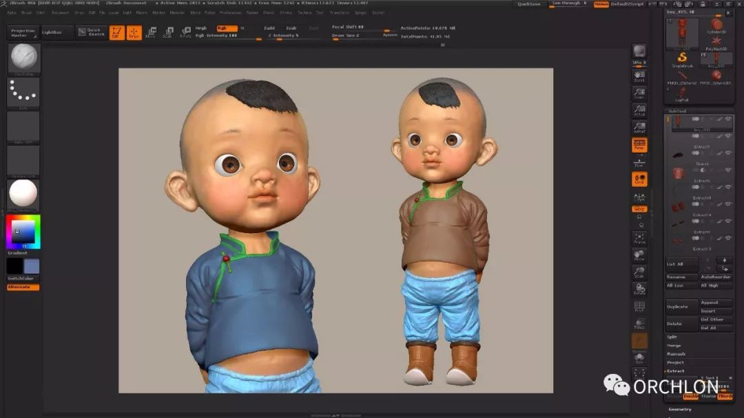The width and height of the screenshot is (744, 418).
Task: Select the Cylinder3D tool
Action: click(x=716, y=26)
